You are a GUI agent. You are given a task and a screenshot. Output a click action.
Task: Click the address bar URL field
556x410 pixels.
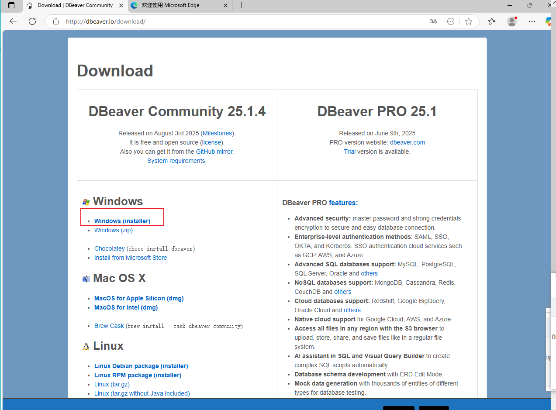tap(245, 21)
